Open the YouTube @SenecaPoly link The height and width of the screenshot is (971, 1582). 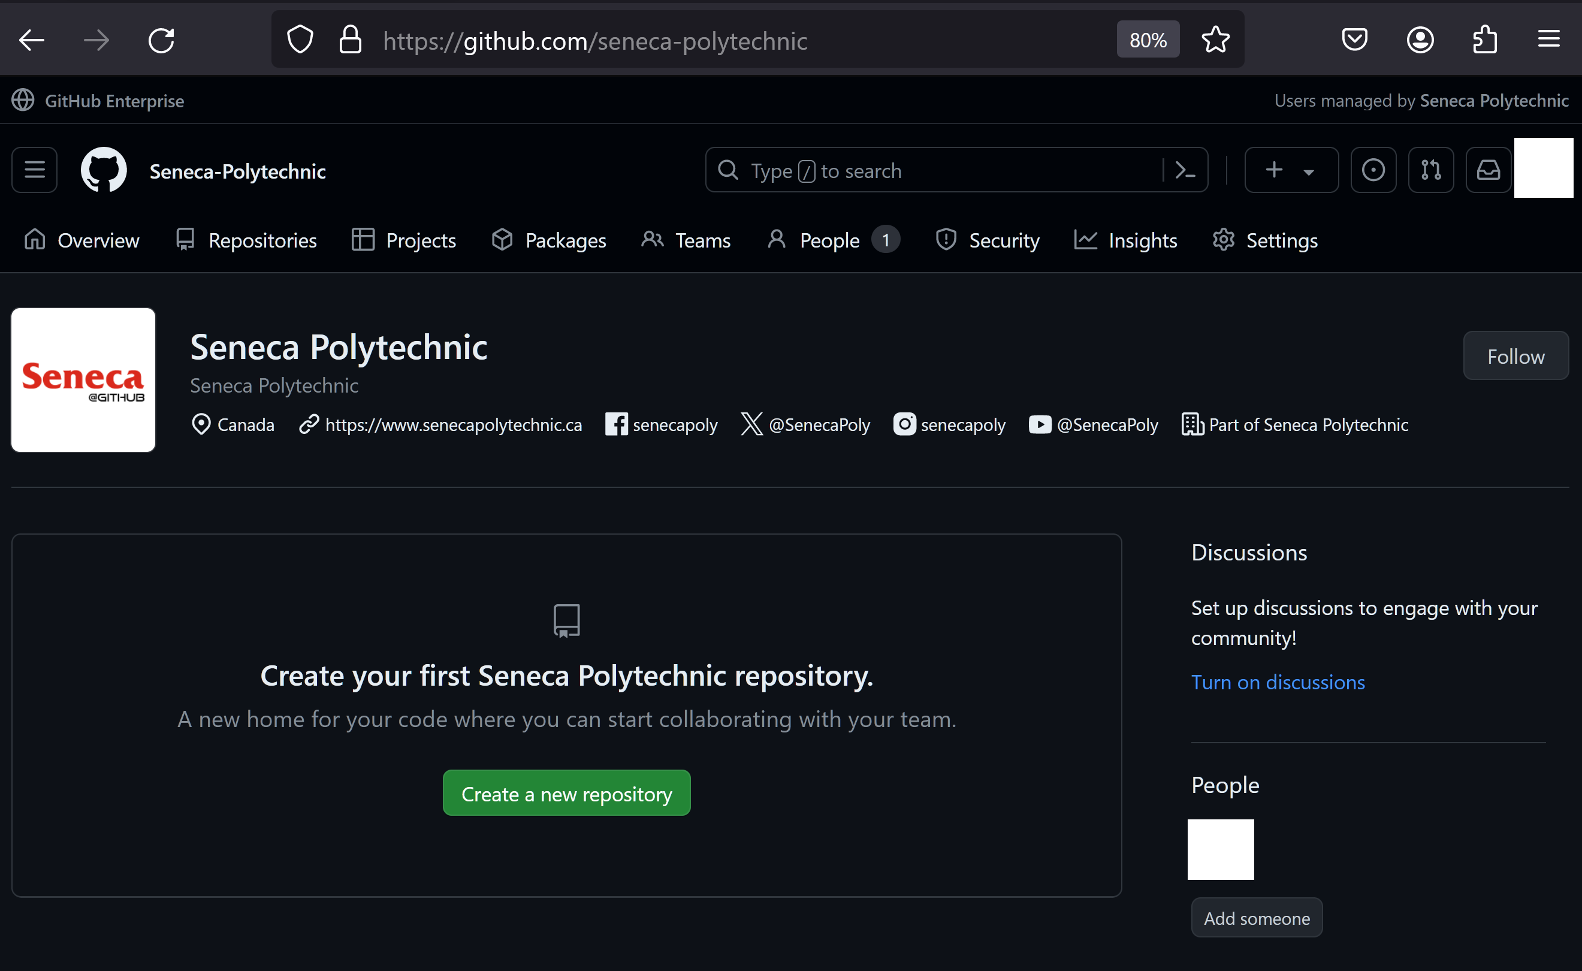[x=1107, y=424]
